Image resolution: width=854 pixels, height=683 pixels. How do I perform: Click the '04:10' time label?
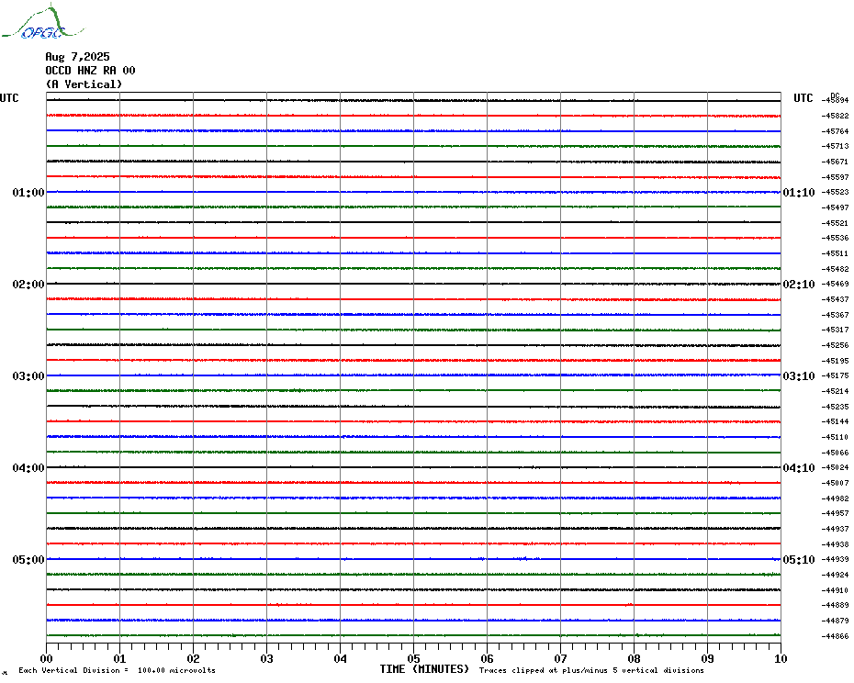(799, 468)
